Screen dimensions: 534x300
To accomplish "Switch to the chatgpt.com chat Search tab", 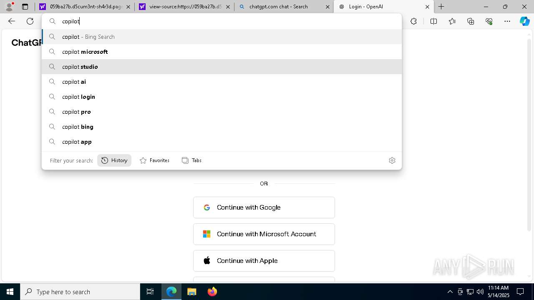I will coord(284,7).
